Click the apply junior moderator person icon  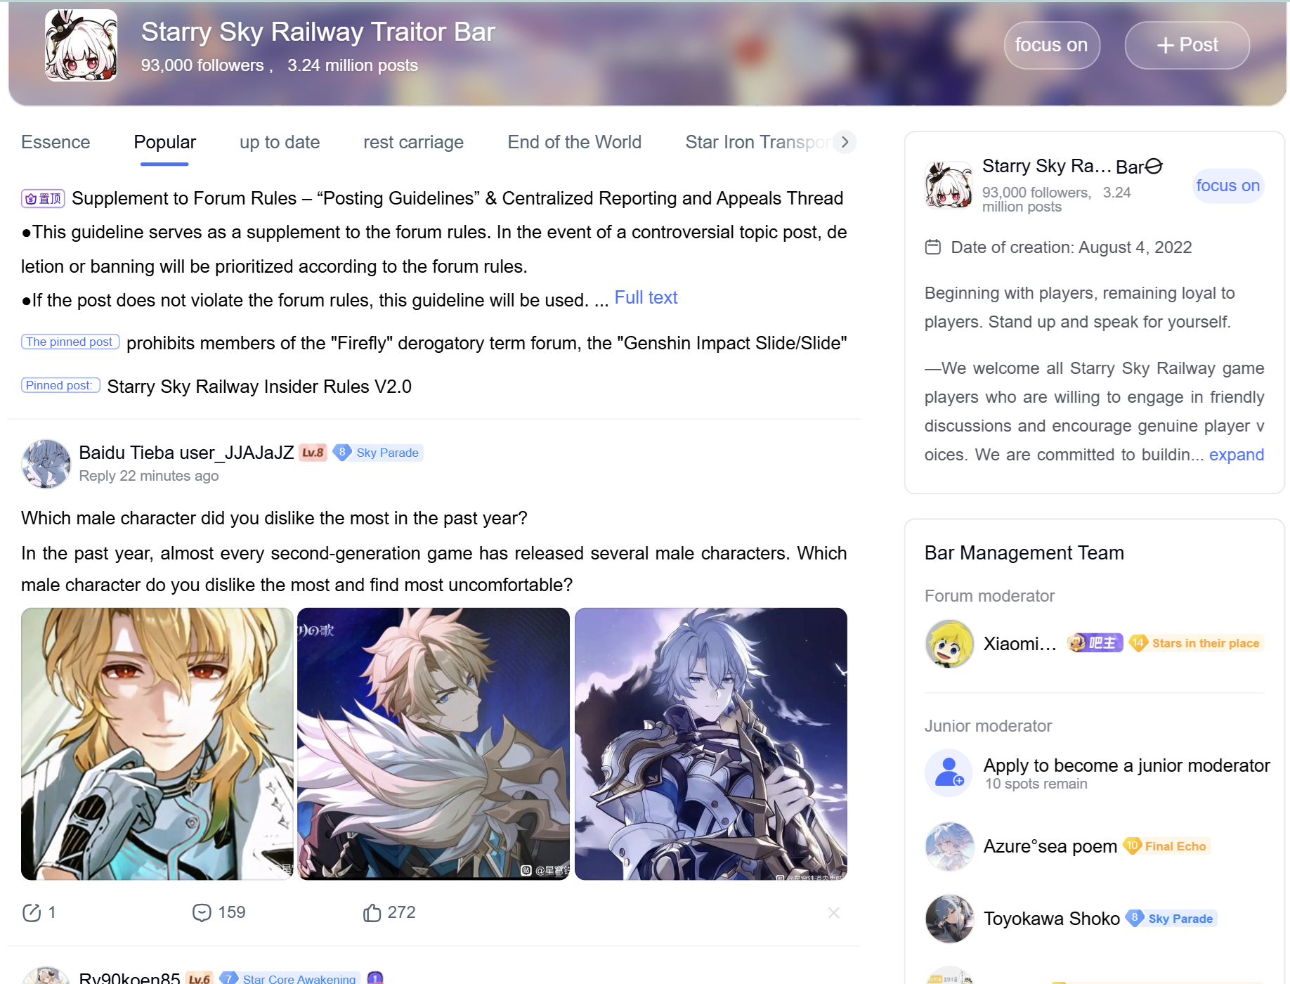tap(949, 772)
